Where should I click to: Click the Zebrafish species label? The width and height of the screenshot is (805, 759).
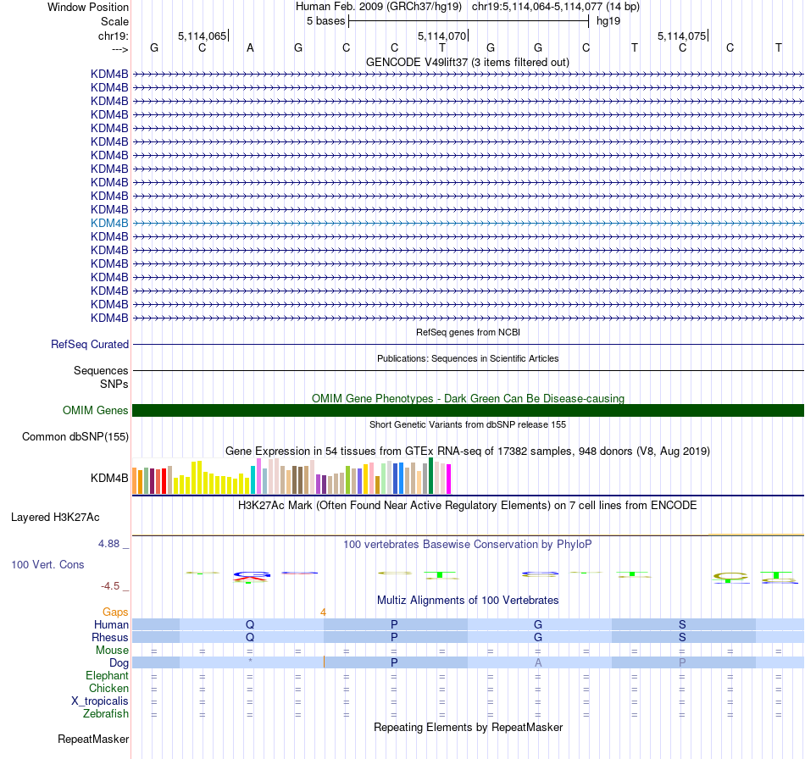pyautogui.click(x=106, y=713)
